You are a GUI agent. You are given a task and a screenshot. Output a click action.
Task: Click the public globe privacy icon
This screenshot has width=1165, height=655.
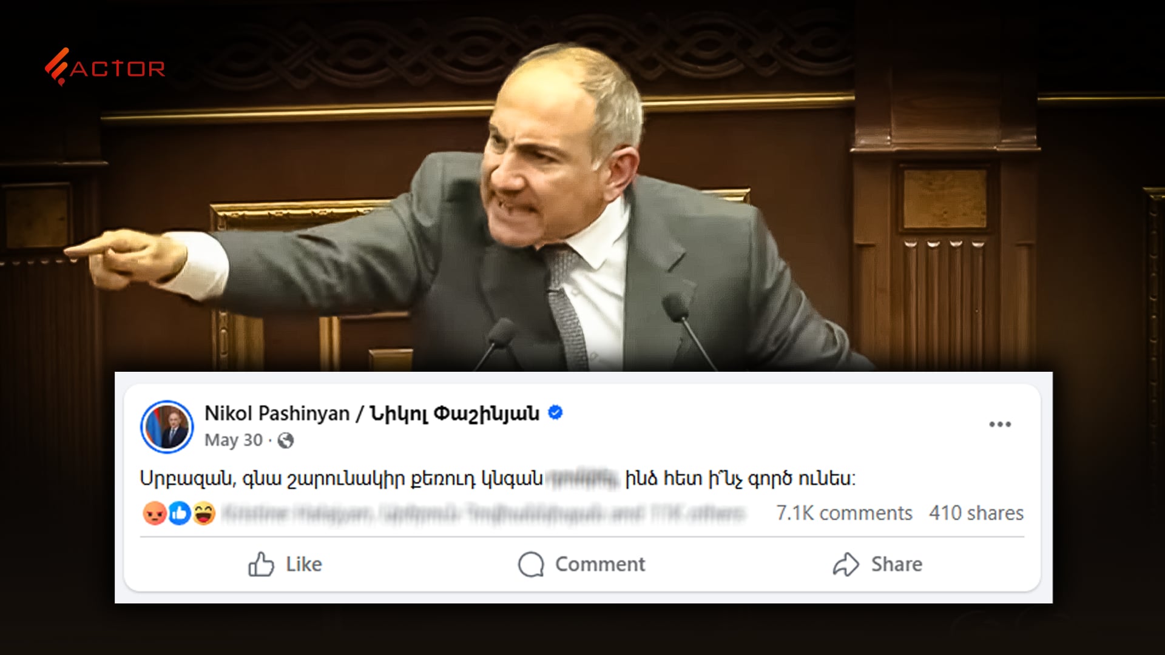(285, 440)
